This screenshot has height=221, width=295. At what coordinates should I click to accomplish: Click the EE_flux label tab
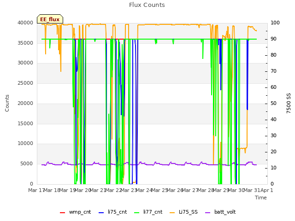pos(50,19)
